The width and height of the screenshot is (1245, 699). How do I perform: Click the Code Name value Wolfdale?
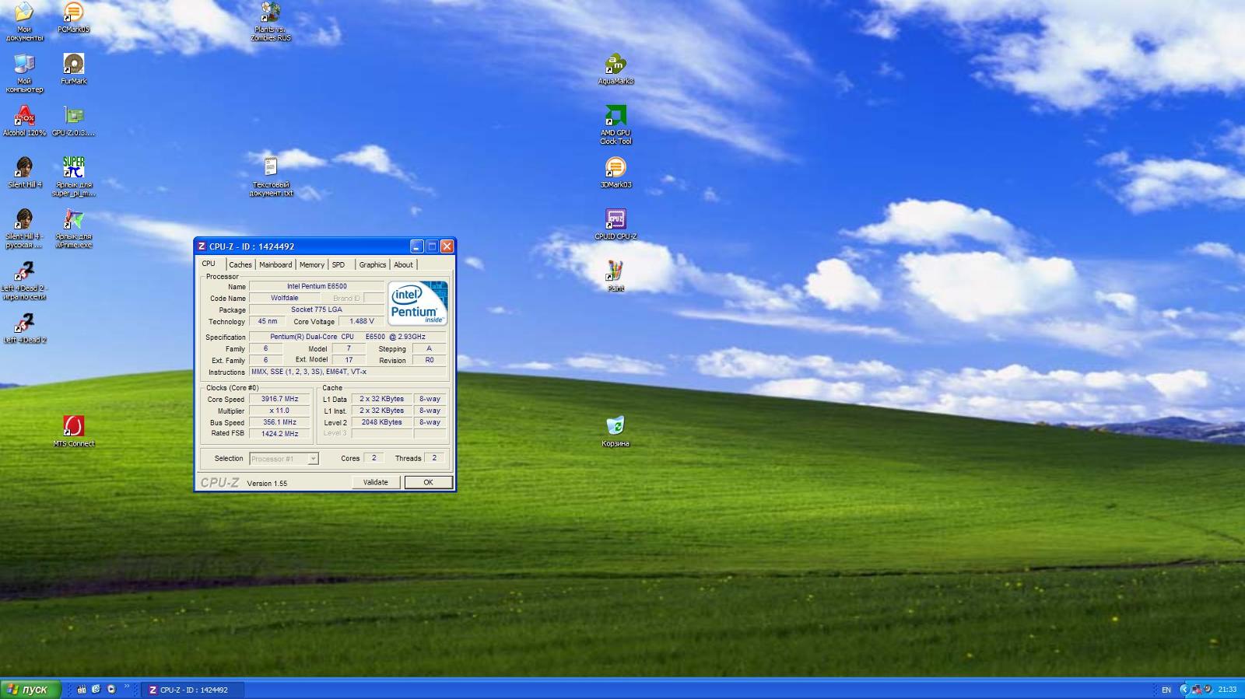pyautogui.click(x=284, y=298)
